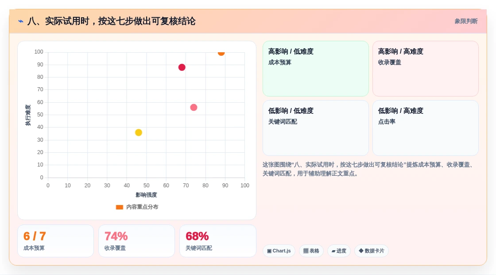Image resolution: width=496 pixels, height=275 pixels.
Task: Click the 内容重点分布 legend label
Action: click(x=142, y=207)
